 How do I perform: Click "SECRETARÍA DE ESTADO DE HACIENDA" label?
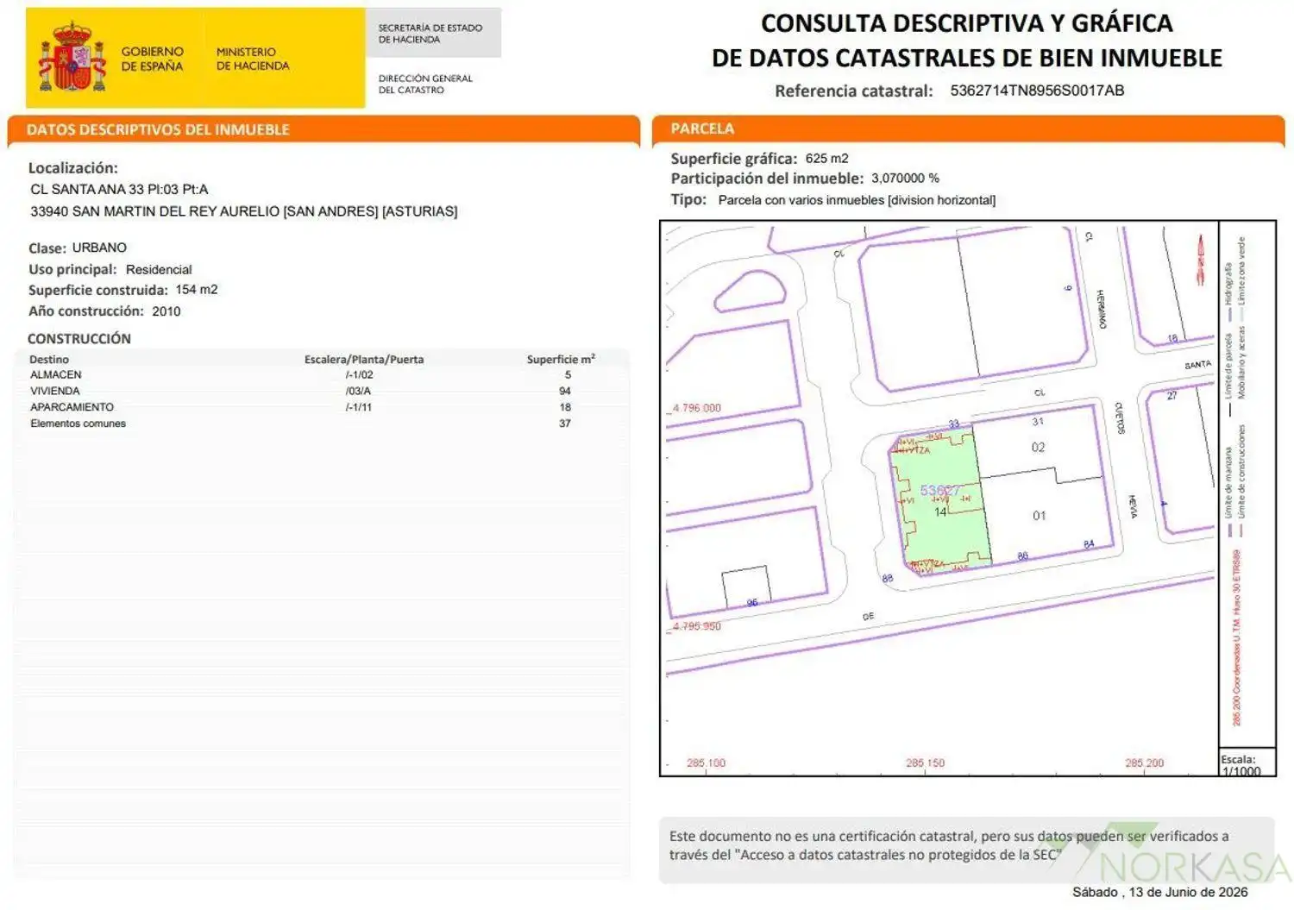tap(430, 34)
